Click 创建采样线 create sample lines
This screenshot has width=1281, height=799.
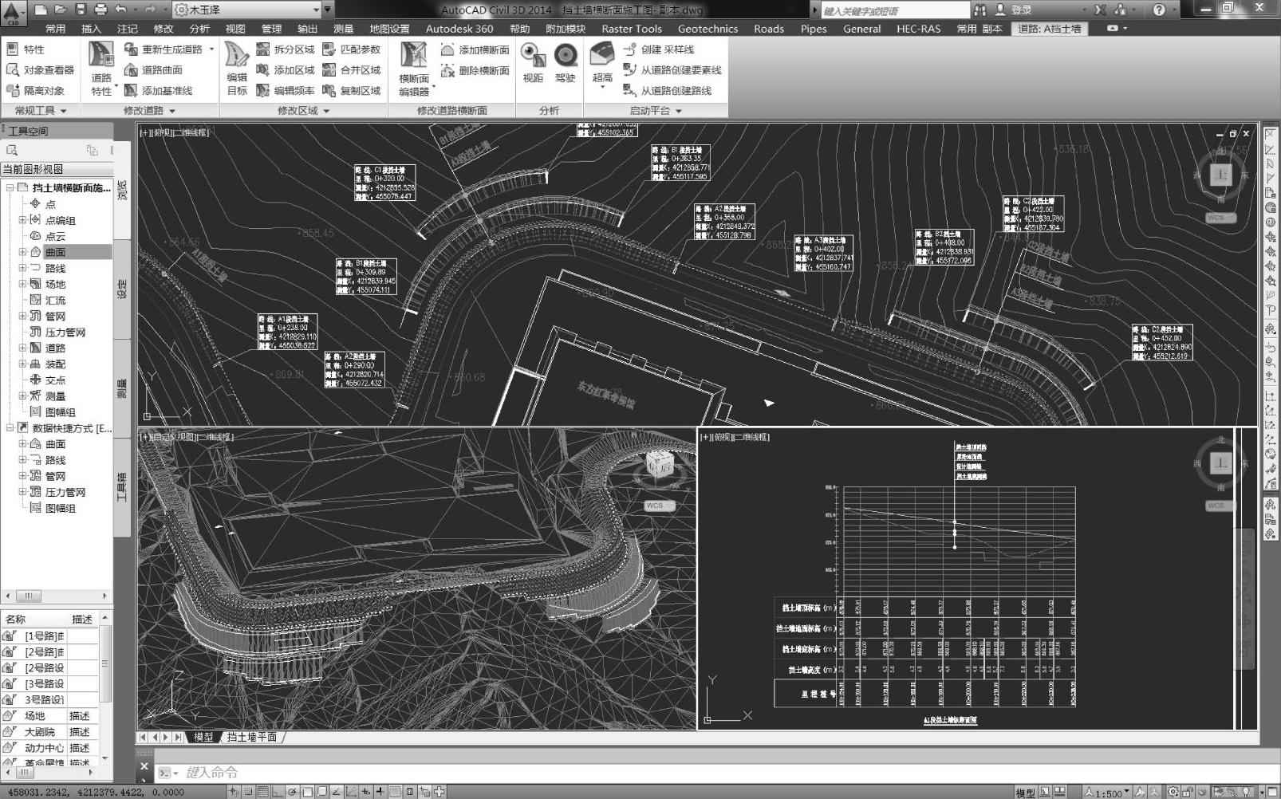click(660, 49)
